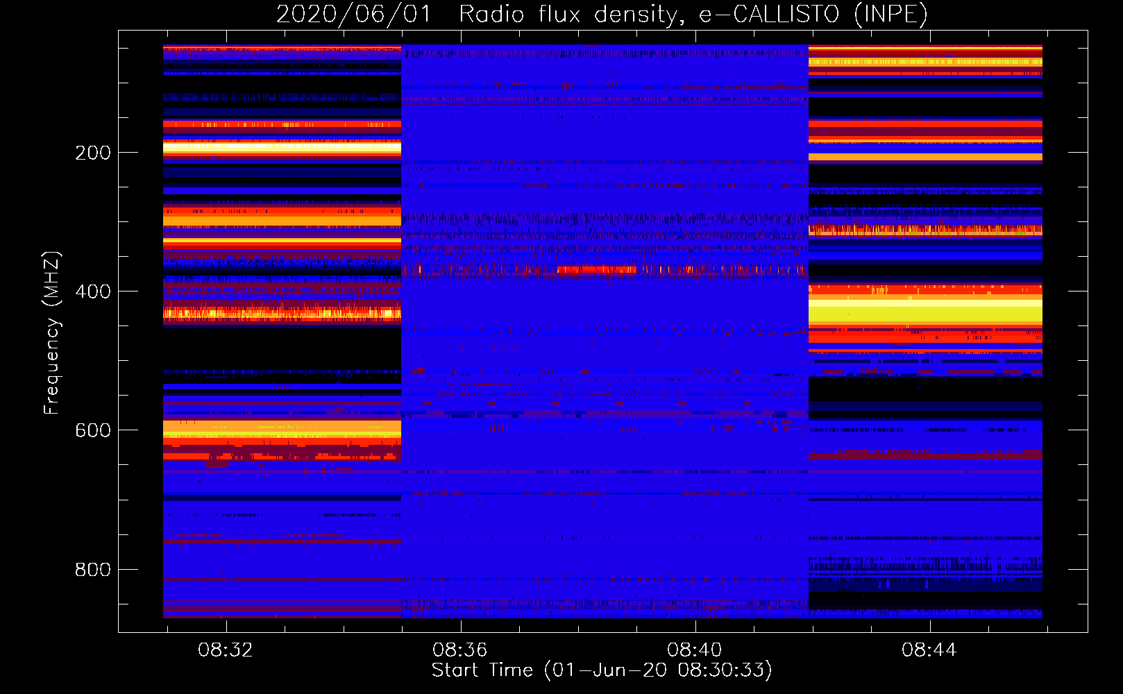This screenshot has height=694, width=1123.
Task: Click the '08:40' time tick label
Action: pyautogui.click(x=695, y=650)
